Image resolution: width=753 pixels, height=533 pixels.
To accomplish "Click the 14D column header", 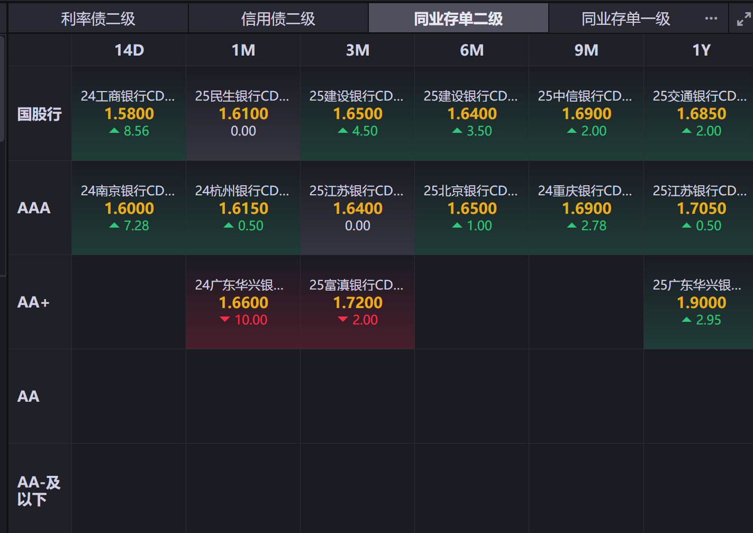I will pyautogui.click(x=129, y=50).
